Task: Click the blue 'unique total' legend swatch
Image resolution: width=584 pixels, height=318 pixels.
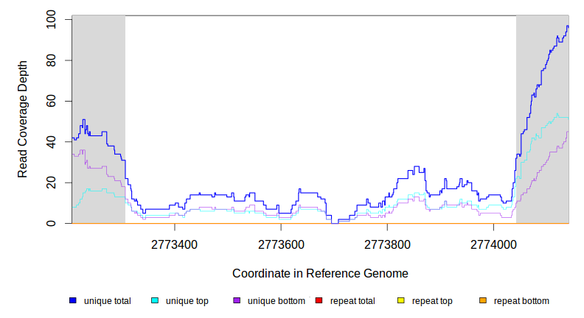Action: [73, 301]
